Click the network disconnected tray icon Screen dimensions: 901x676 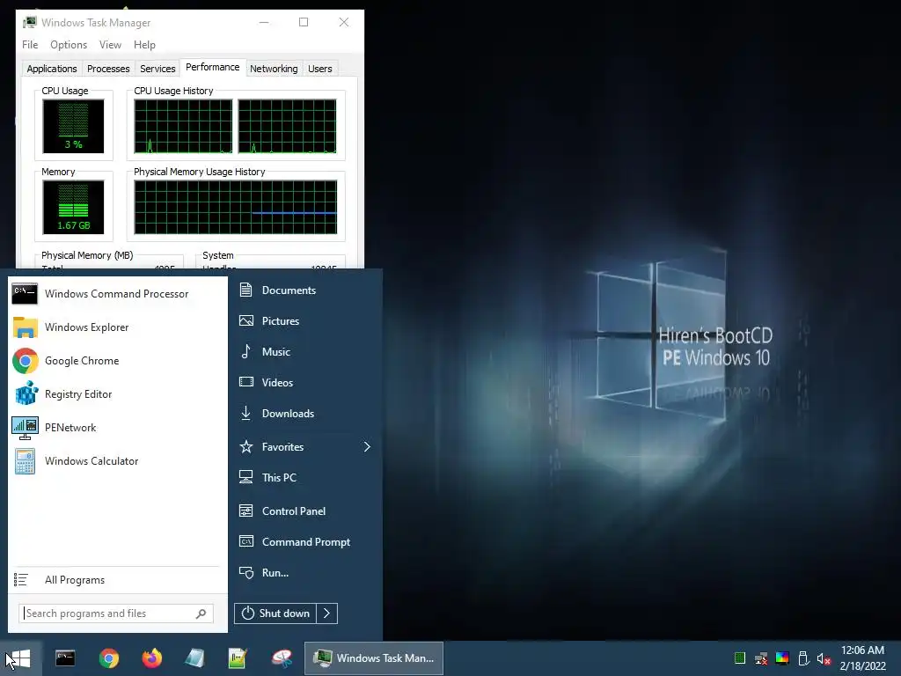(761, 658)
